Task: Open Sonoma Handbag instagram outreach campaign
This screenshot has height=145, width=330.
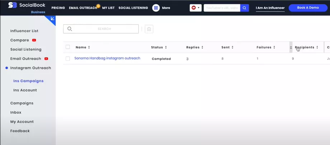Action: (107, 58)
